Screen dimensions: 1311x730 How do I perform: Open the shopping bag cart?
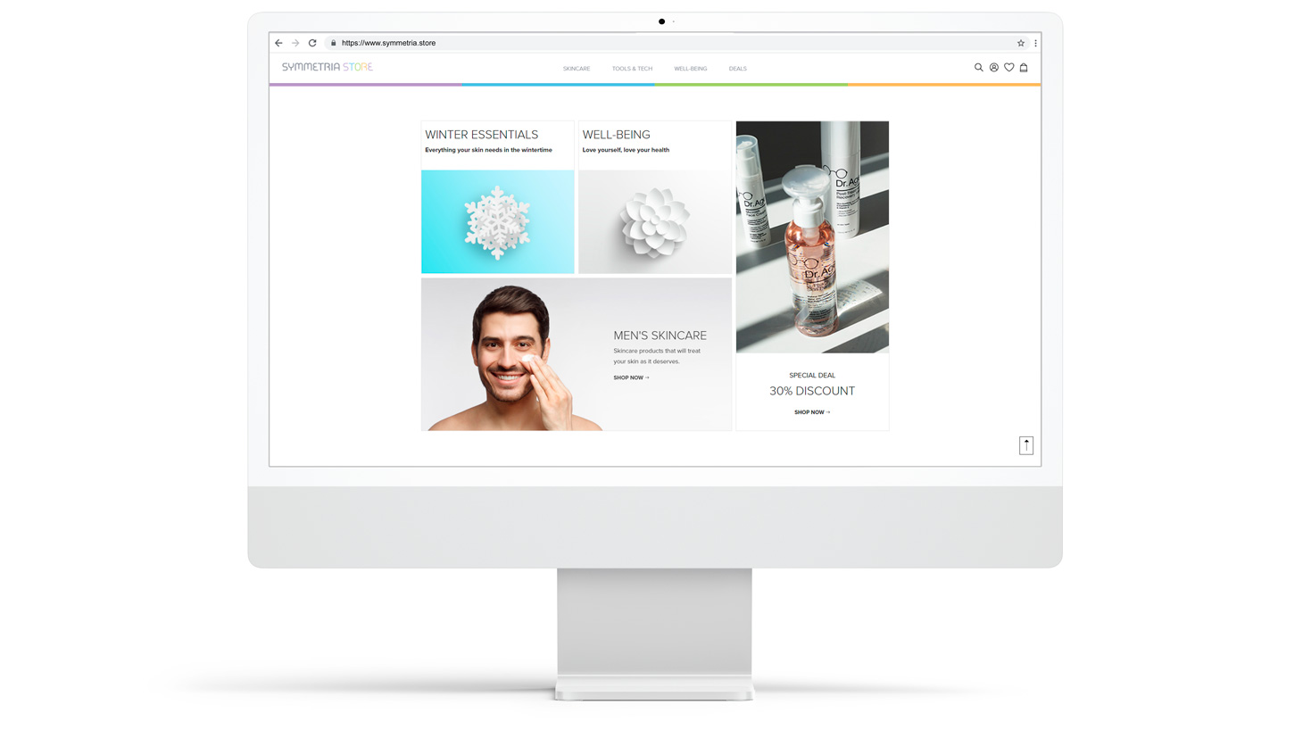[x=1024, y=68]
